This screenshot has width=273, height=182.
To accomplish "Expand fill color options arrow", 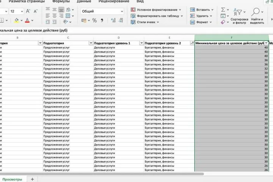I will (22, 20).
